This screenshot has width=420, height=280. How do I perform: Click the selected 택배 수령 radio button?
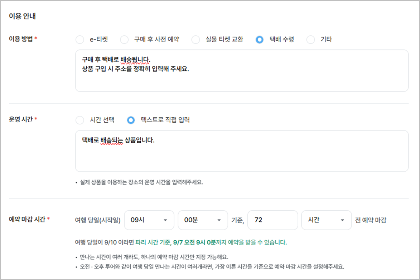[x=260, y=40]
